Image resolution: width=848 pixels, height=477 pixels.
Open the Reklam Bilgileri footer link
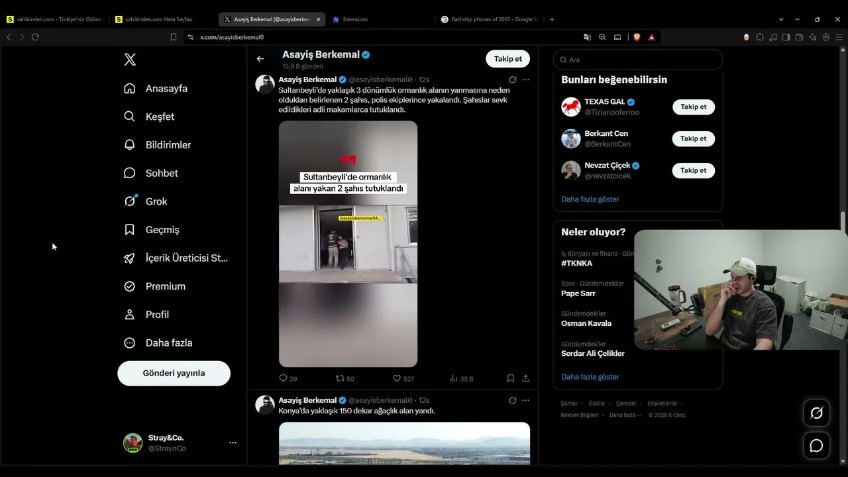pyautogui.click(x=580, y=415)
